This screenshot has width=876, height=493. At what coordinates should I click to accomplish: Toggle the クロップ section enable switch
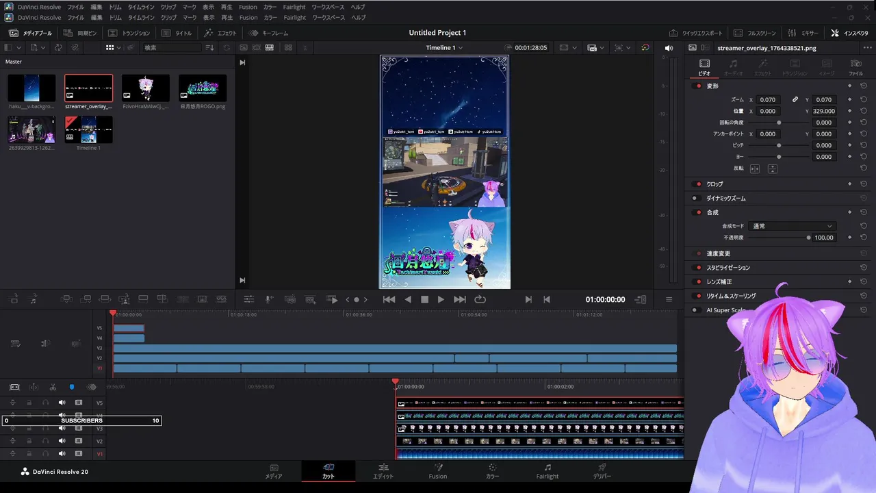(698, 184)
